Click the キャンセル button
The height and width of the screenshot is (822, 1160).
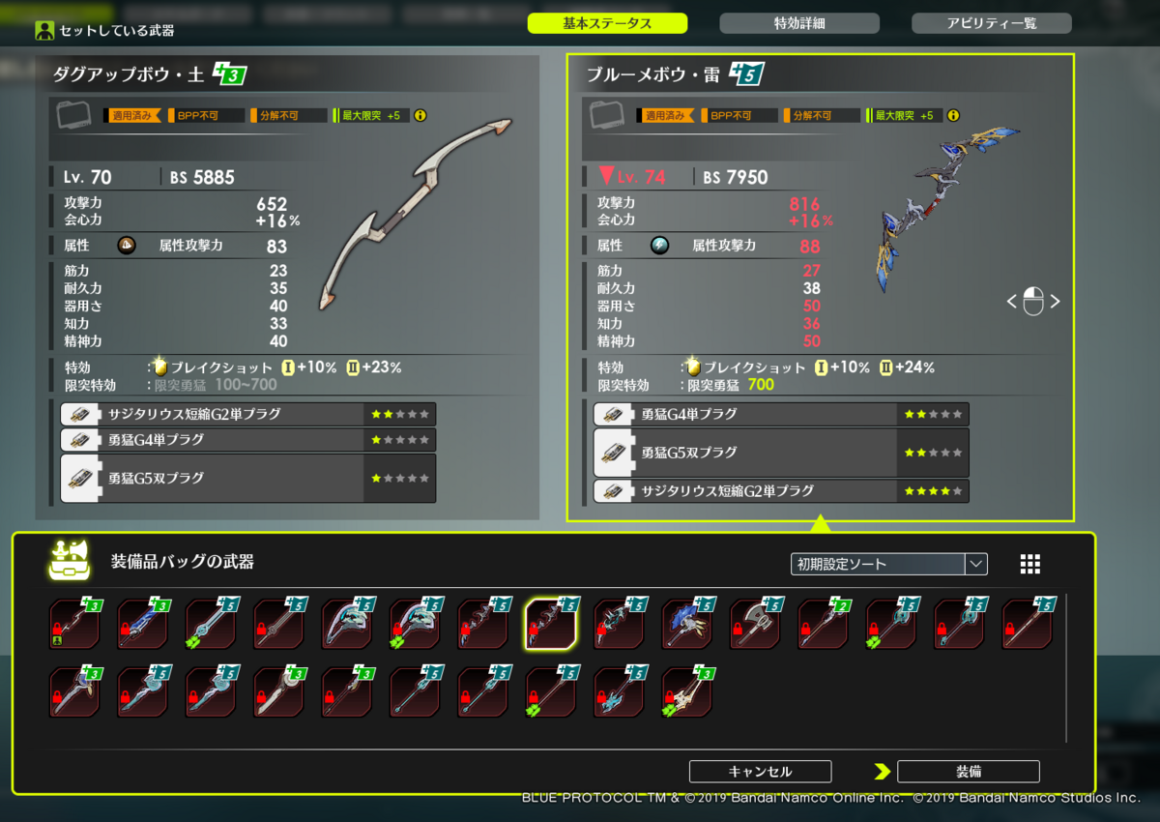(760, 771)
